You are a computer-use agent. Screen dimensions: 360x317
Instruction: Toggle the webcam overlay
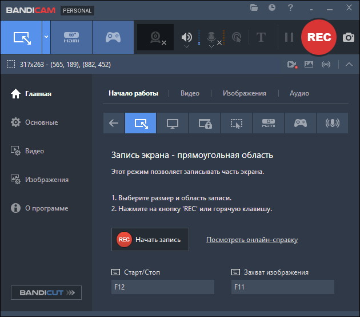coord(155,37)
